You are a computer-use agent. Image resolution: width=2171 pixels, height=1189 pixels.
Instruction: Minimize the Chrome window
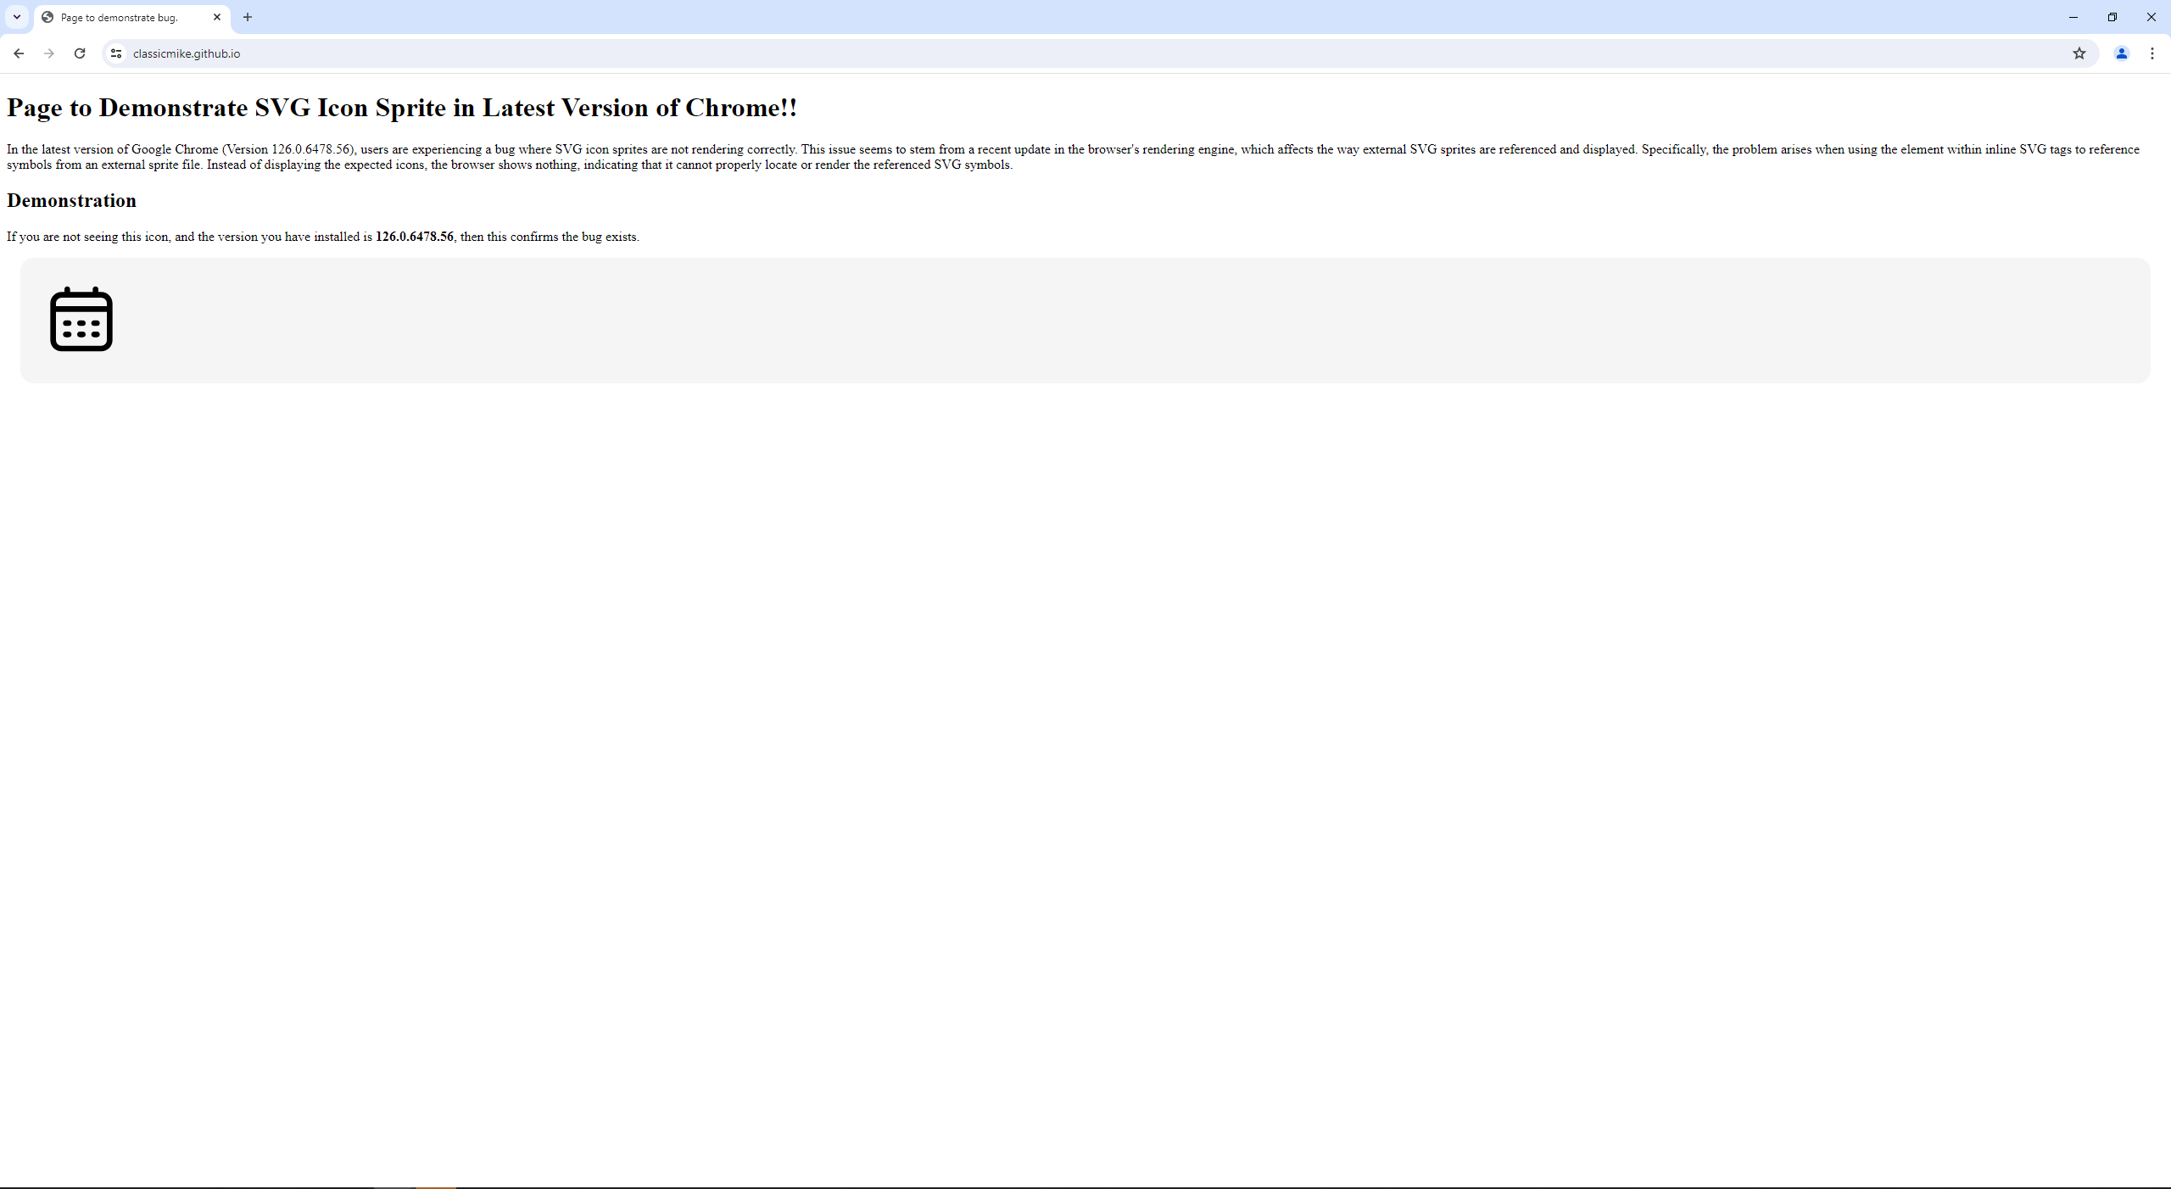2073,17
